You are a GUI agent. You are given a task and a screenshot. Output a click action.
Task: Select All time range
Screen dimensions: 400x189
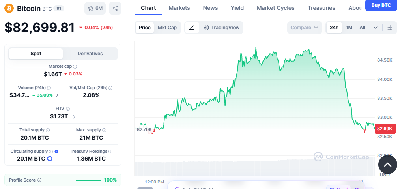(x=362, y=28)
